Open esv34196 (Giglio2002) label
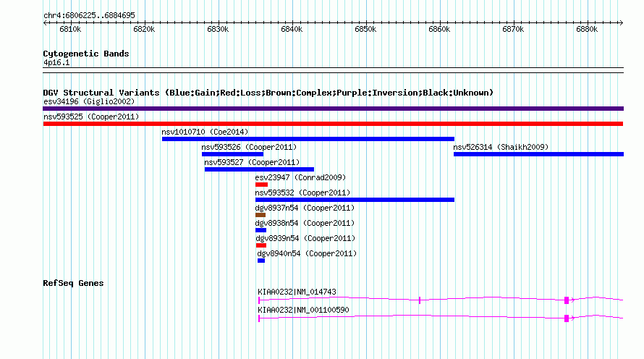The width and height of the screenshot is (644, 359). [89, 101]
